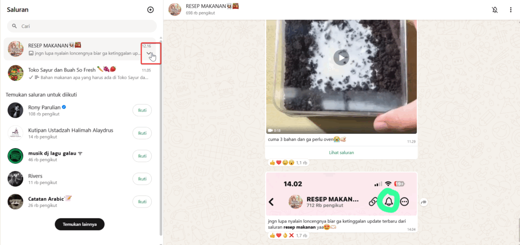Open reactions summary showing 1,7 rb
This screenshot has width=520, height=245.
click(x=288, y=235)
